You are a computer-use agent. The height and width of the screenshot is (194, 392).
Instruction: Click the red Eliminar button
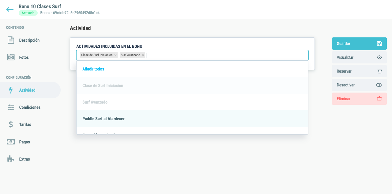coord(359,99)
